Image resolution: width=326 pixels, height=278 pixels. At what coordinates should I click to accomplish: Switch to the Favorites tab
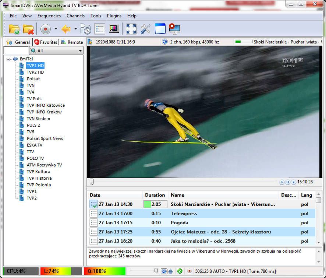coord(46,42)
